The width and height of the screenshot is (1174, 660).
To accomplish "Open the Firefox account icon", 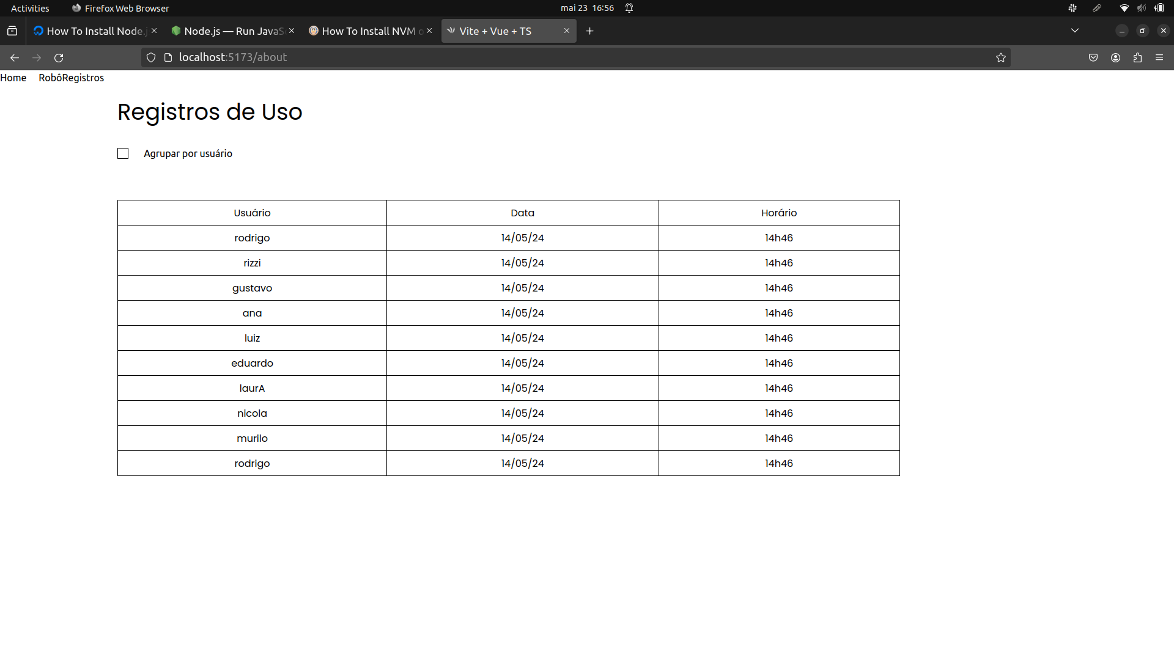I will tap(1115, 57).
